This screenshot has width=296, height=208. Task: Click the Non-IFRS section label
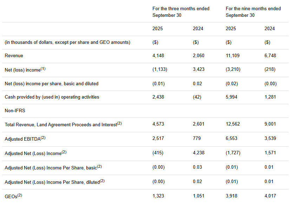tap(15, 110)
